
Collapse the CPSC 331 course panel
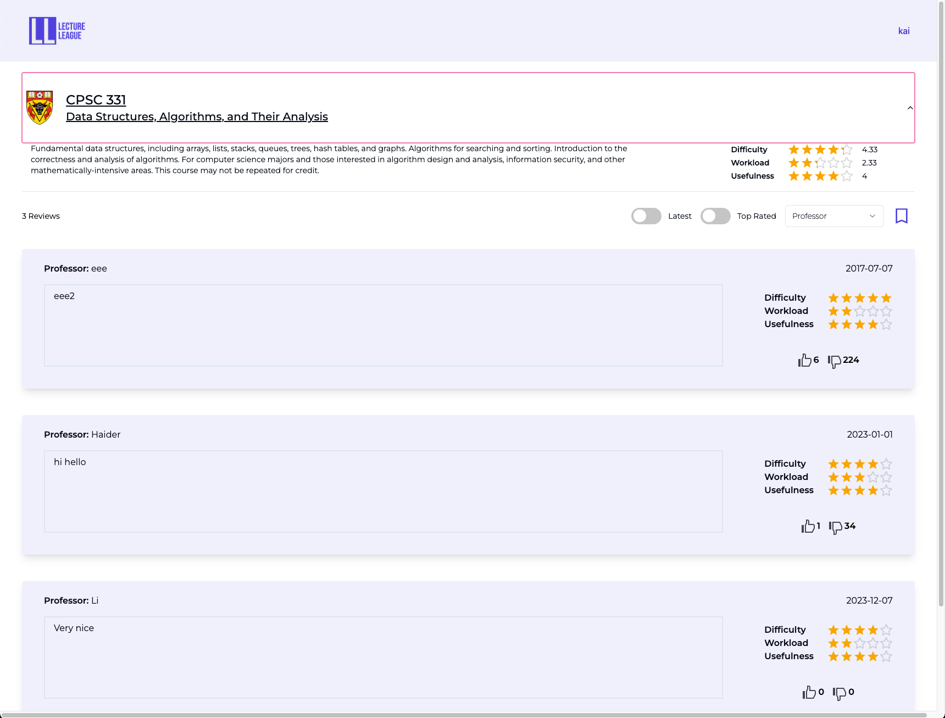(910, 108)
